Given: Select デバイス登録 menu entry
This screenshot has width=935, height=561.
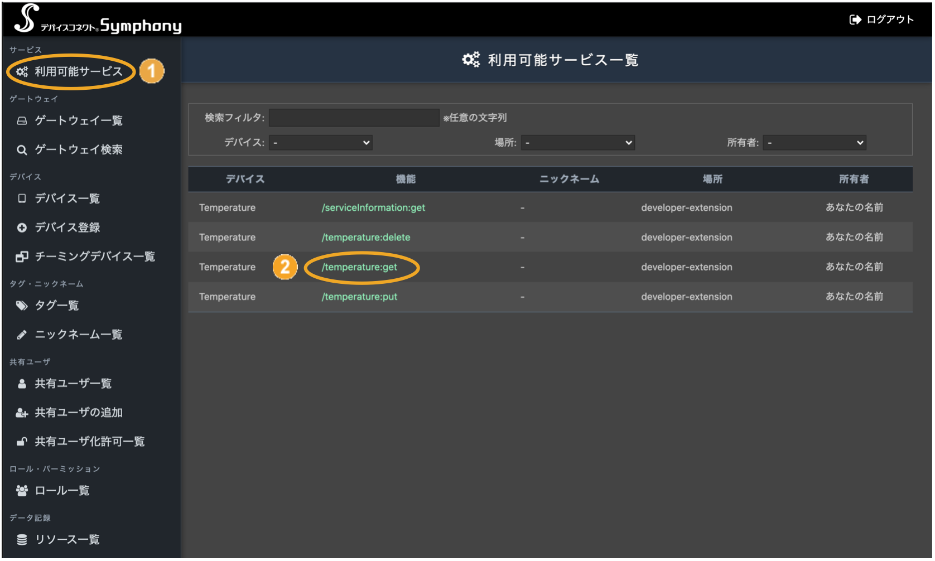Looking at the screenshot, I should coord(68,228).
